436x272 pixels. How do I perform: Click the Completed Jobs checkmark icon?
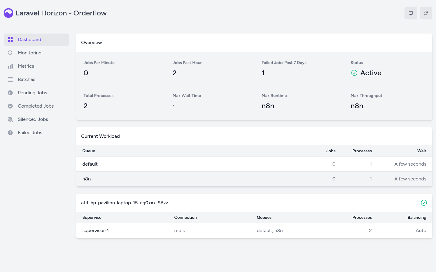(x=10, y=106)
